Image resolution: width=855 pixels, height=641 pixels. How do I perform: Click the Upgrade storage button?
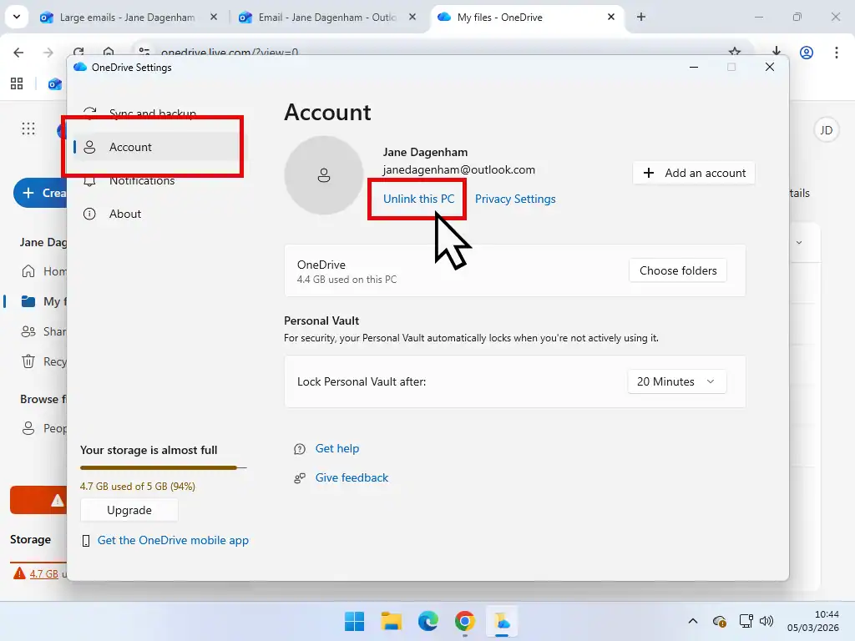[x=129, y=510]
